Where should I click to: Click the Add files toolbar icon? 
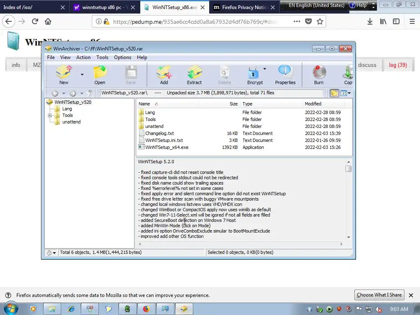164,75
